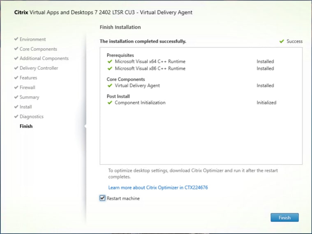Click green check for x64 C++ Runtime

click(x=110, y=62)
